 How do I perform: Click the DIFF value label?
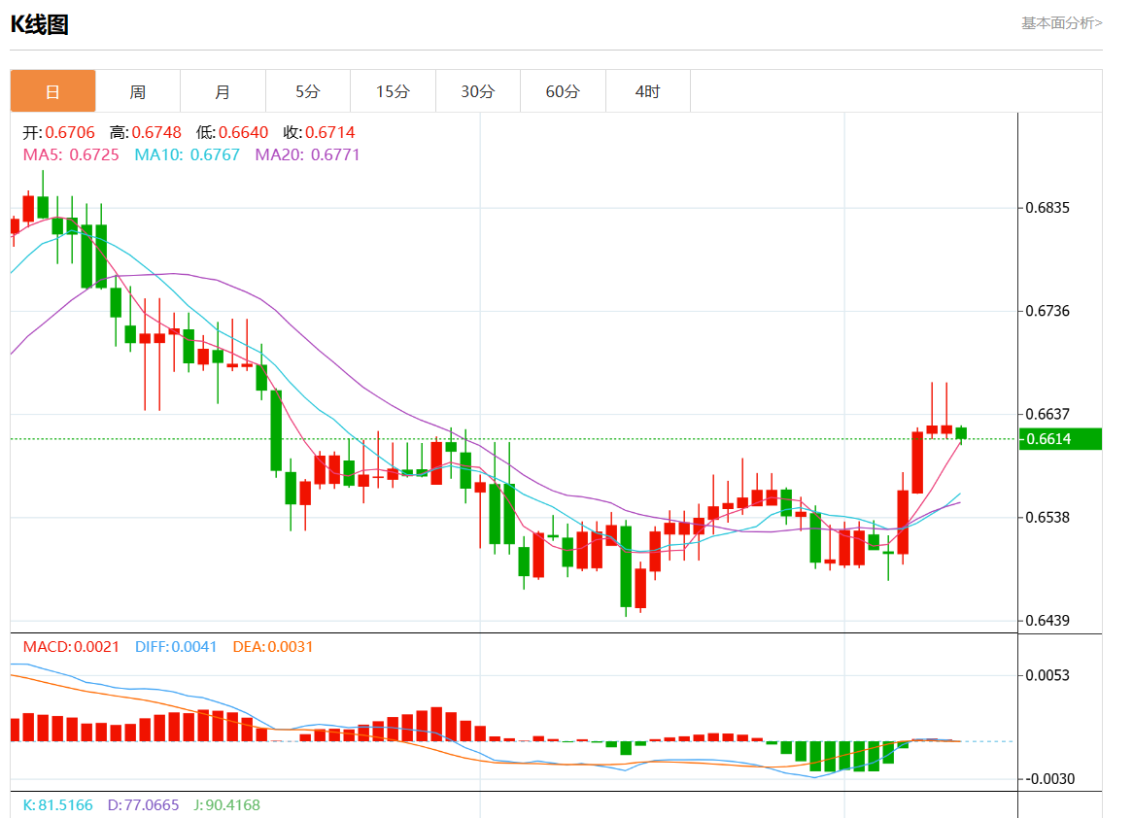pyautogui.click(x=176, y=646)
